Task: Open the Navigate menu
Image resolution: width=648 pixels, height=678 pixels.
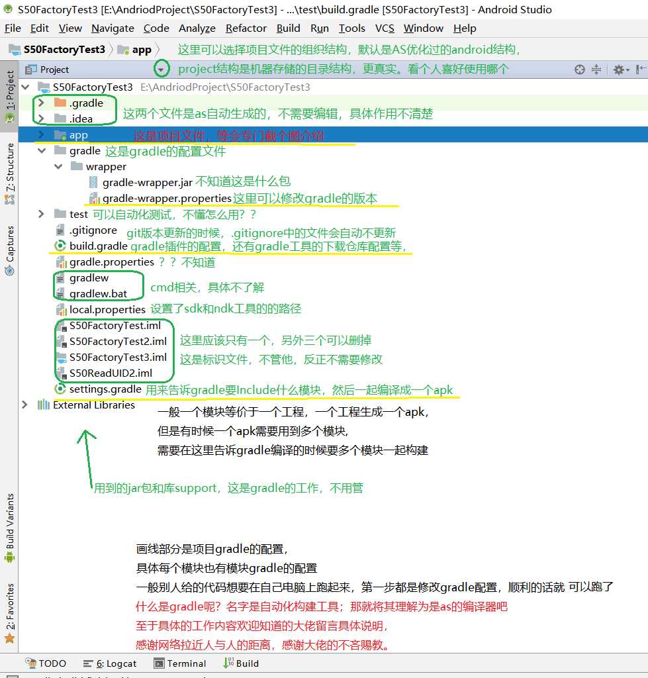Action: 113,28
